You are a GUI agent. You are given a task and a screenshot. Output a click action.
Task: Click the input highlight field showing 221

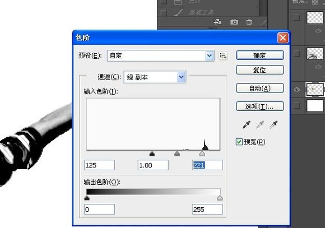coord(207,165)
